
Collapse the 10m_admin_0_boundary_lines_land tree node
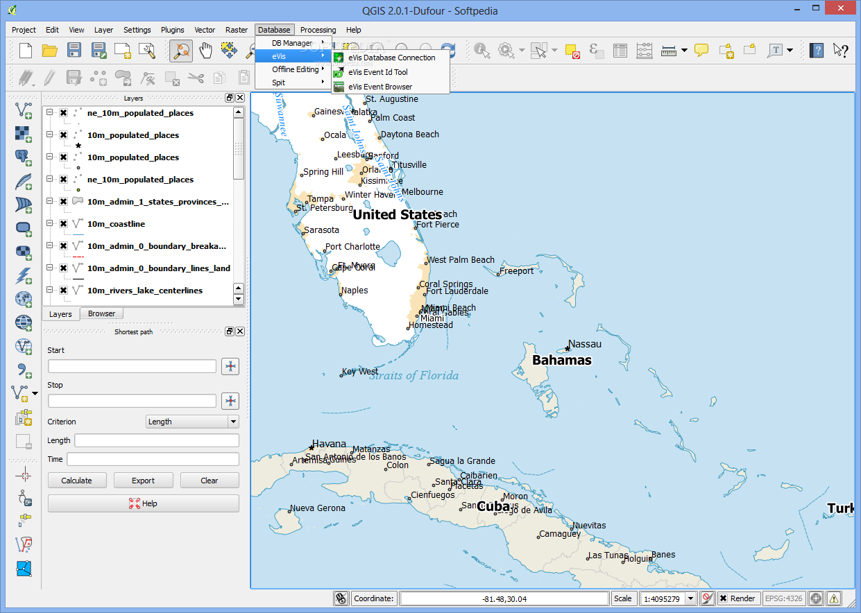pyautogui.click(x=50, y=268)
